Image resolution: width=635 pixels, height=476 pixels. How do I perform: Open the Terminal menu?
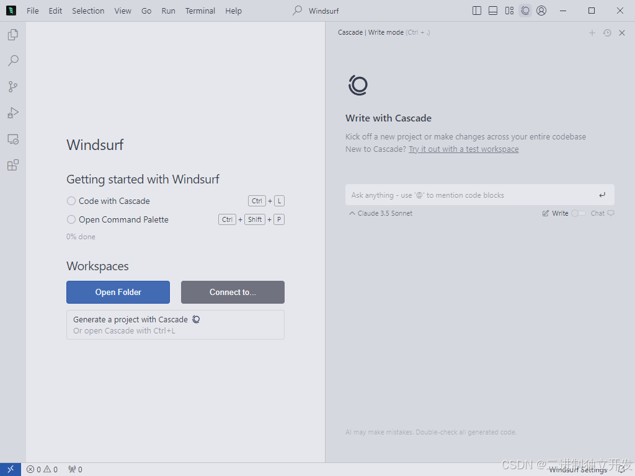point(200,11)
